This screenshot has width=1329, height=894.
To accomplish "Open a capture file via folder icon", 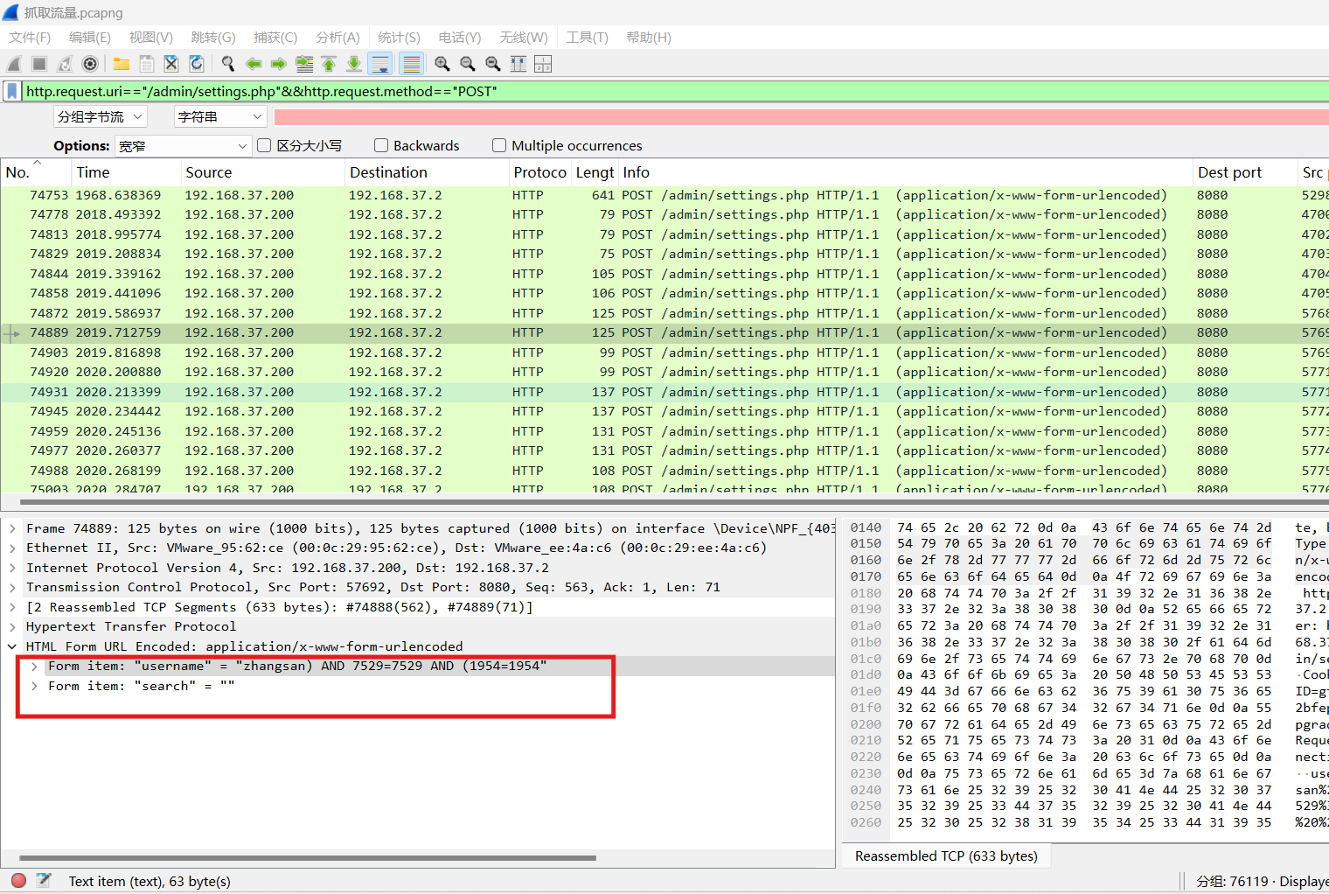I will point(122,64).
